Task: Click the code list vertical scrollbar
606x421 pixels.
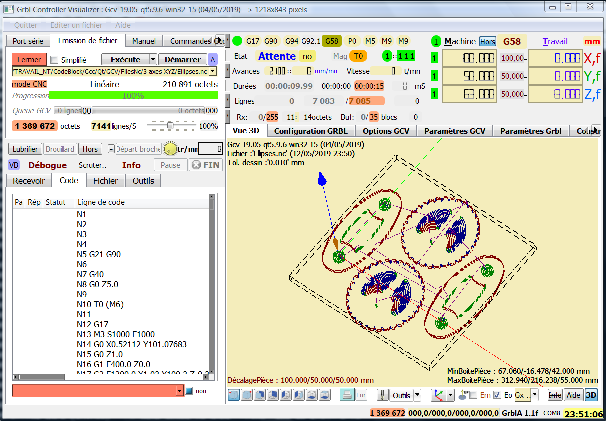Action: pyautogui.click(x=212, y=284)
